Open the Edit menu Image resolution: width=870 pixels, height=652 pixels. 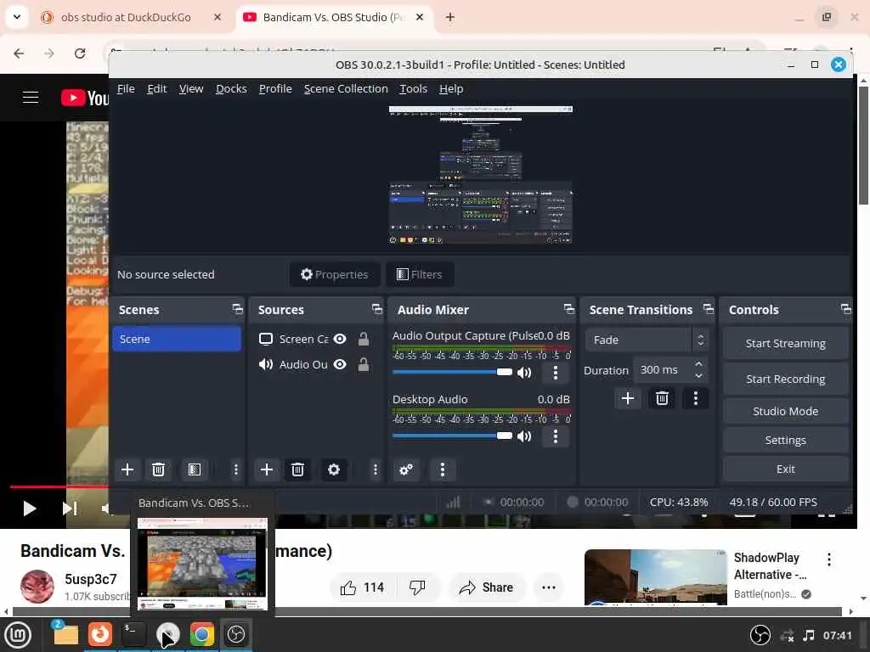point(157,88)
